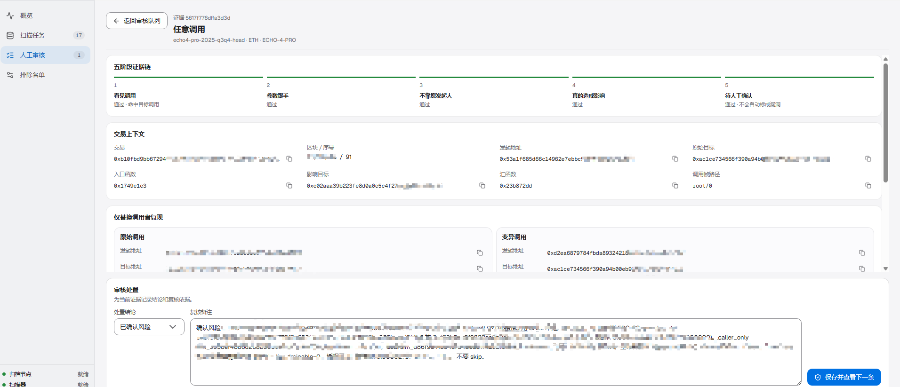Click in the 复核备注 text area
The height and width of the screenshot is (387, 900).
(496, 352)
